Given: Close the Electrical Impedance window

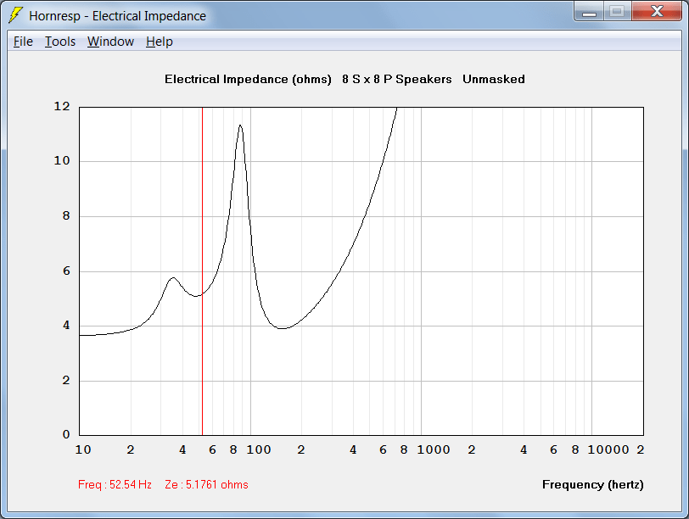Looking at the screenshot, I should click(657, 12).
